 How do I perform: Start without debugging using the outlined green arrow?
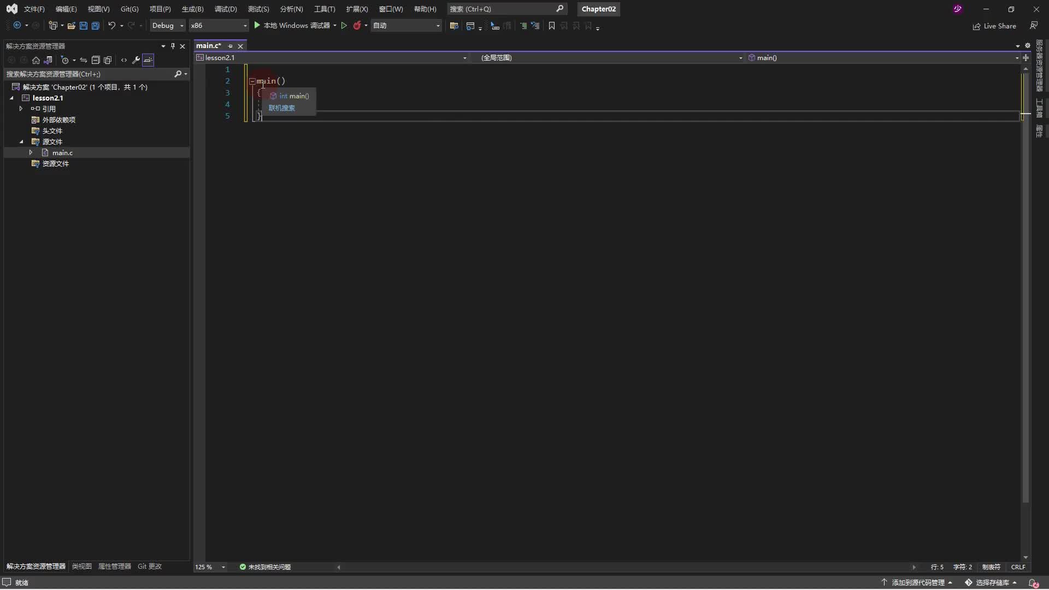(344, 26)
